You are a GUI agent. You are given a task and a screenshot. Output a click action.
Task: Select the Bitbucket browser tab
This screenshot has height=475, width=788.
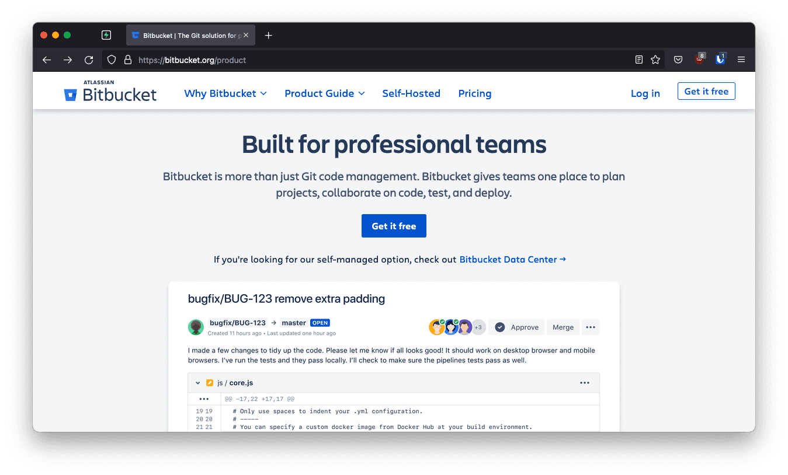click(190, 36)
